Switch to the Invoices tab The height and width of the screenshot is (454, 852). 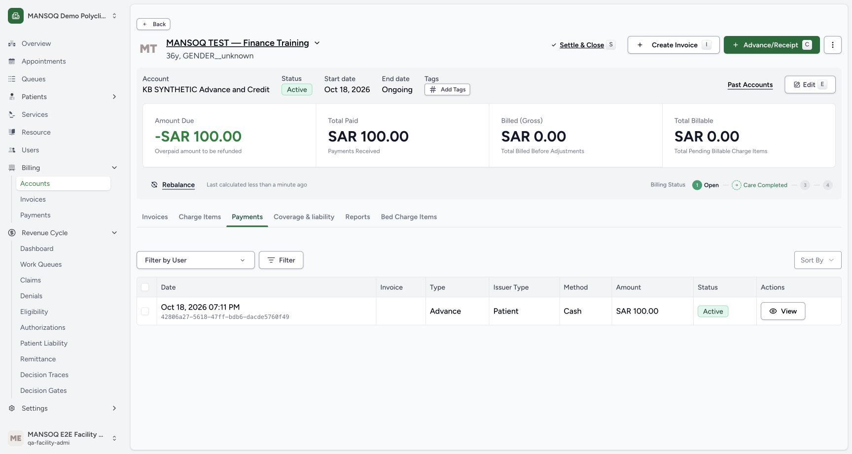[x=155, y=217]
